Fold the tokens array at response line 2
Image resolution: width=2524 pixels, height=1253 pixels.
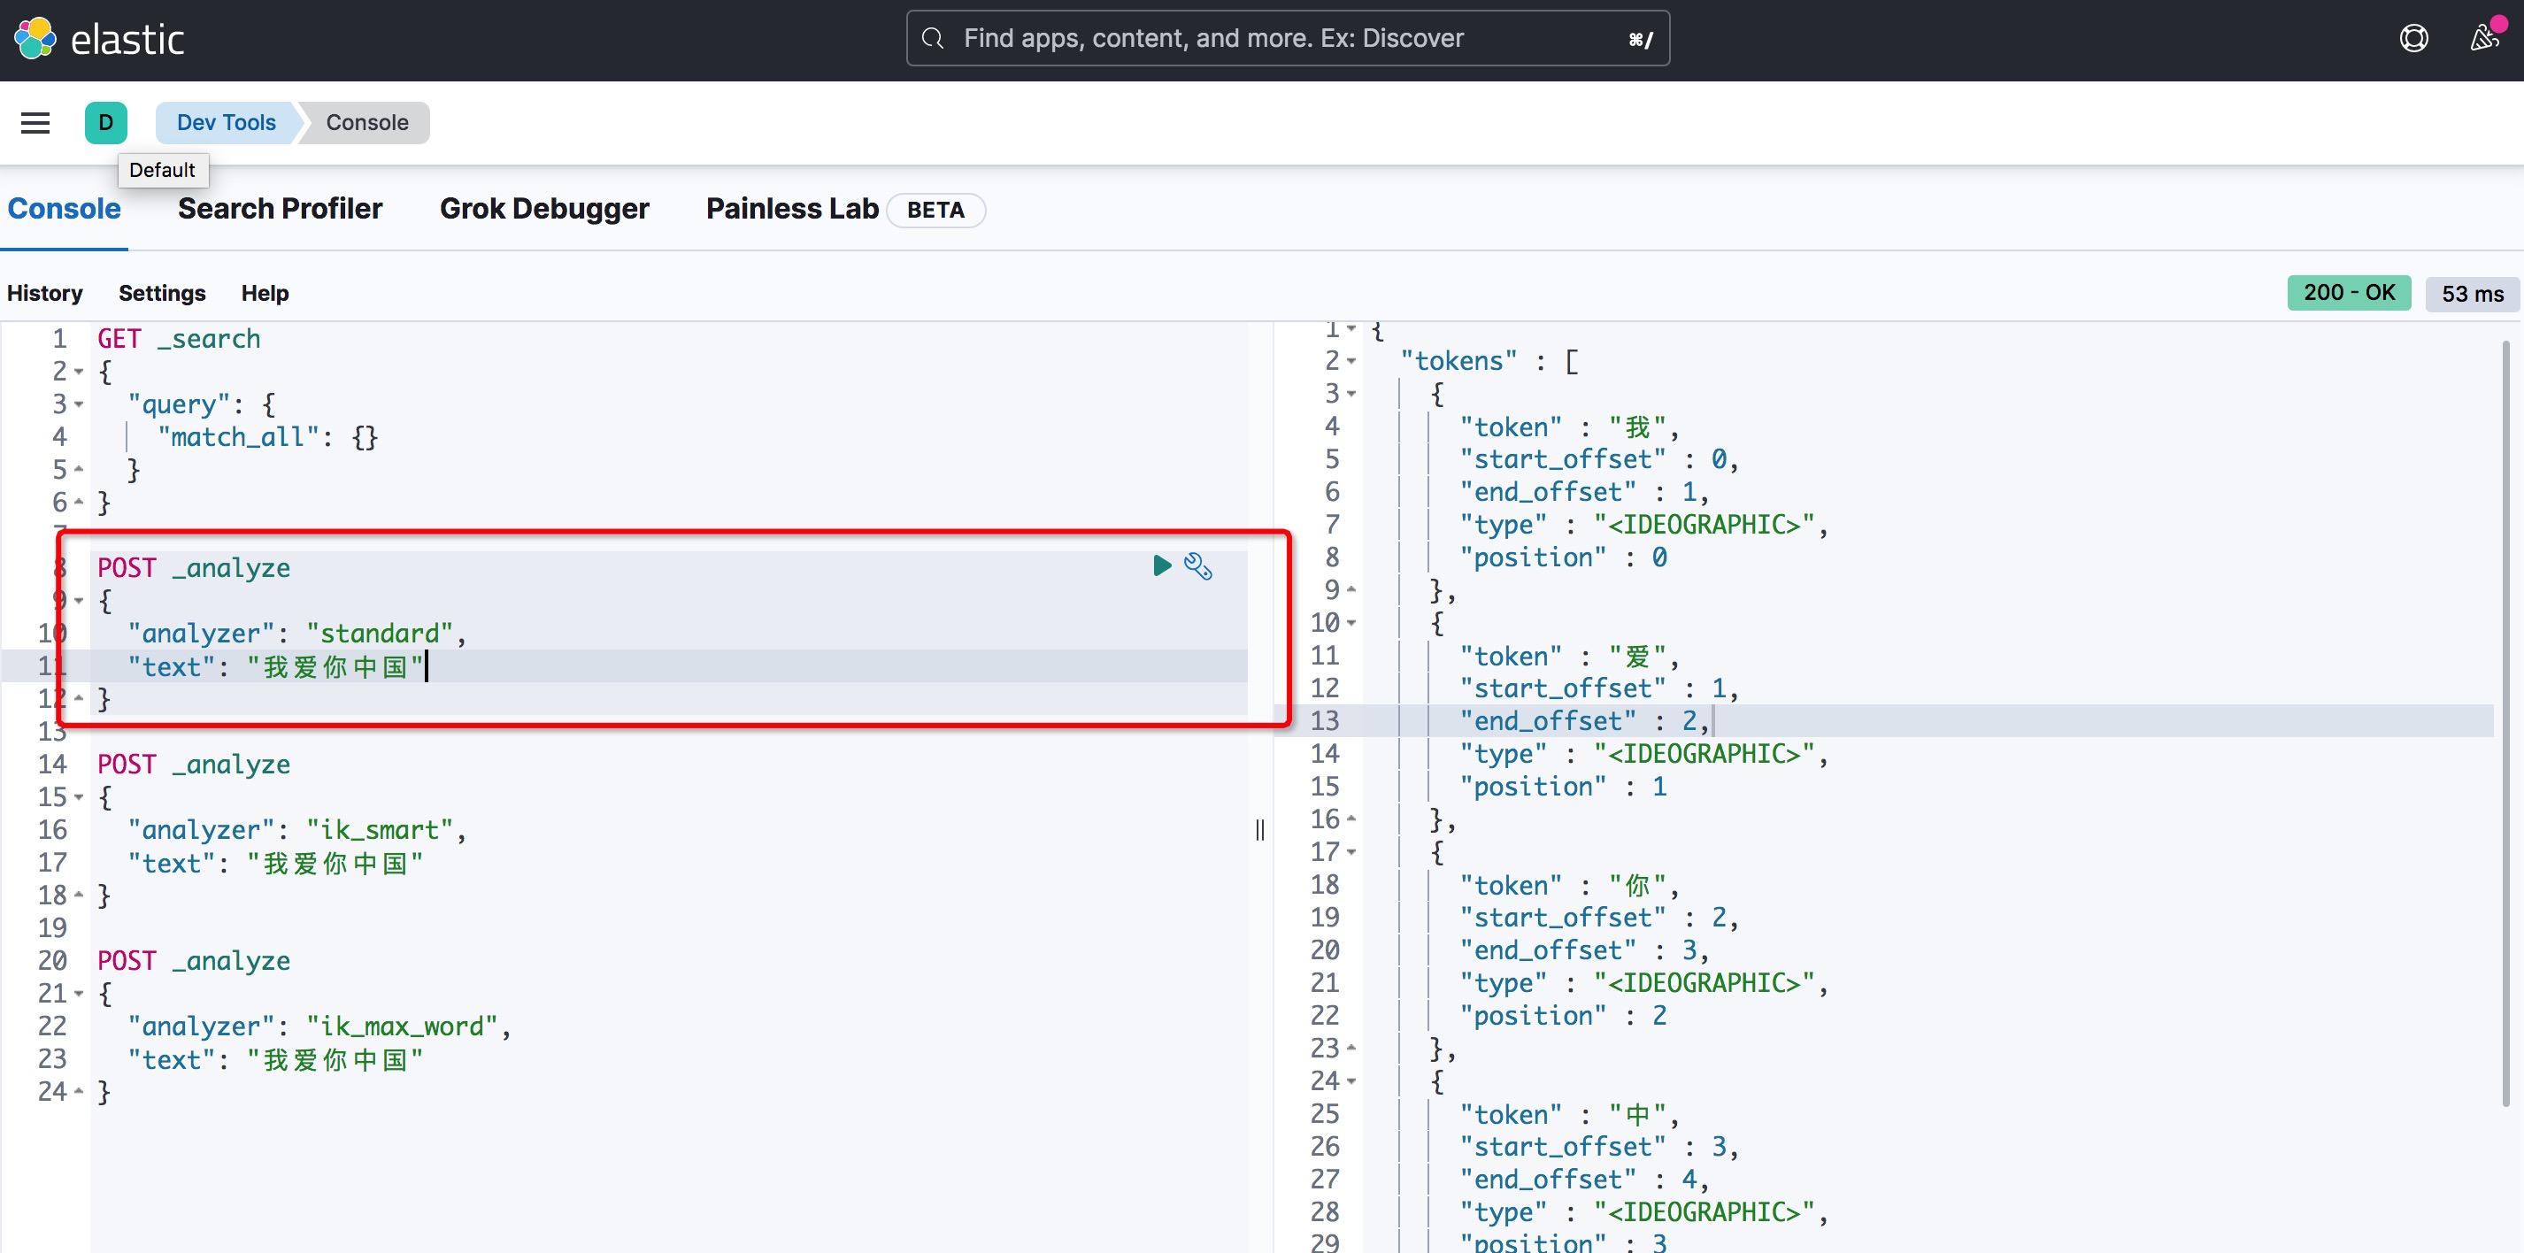point(1352,362)
